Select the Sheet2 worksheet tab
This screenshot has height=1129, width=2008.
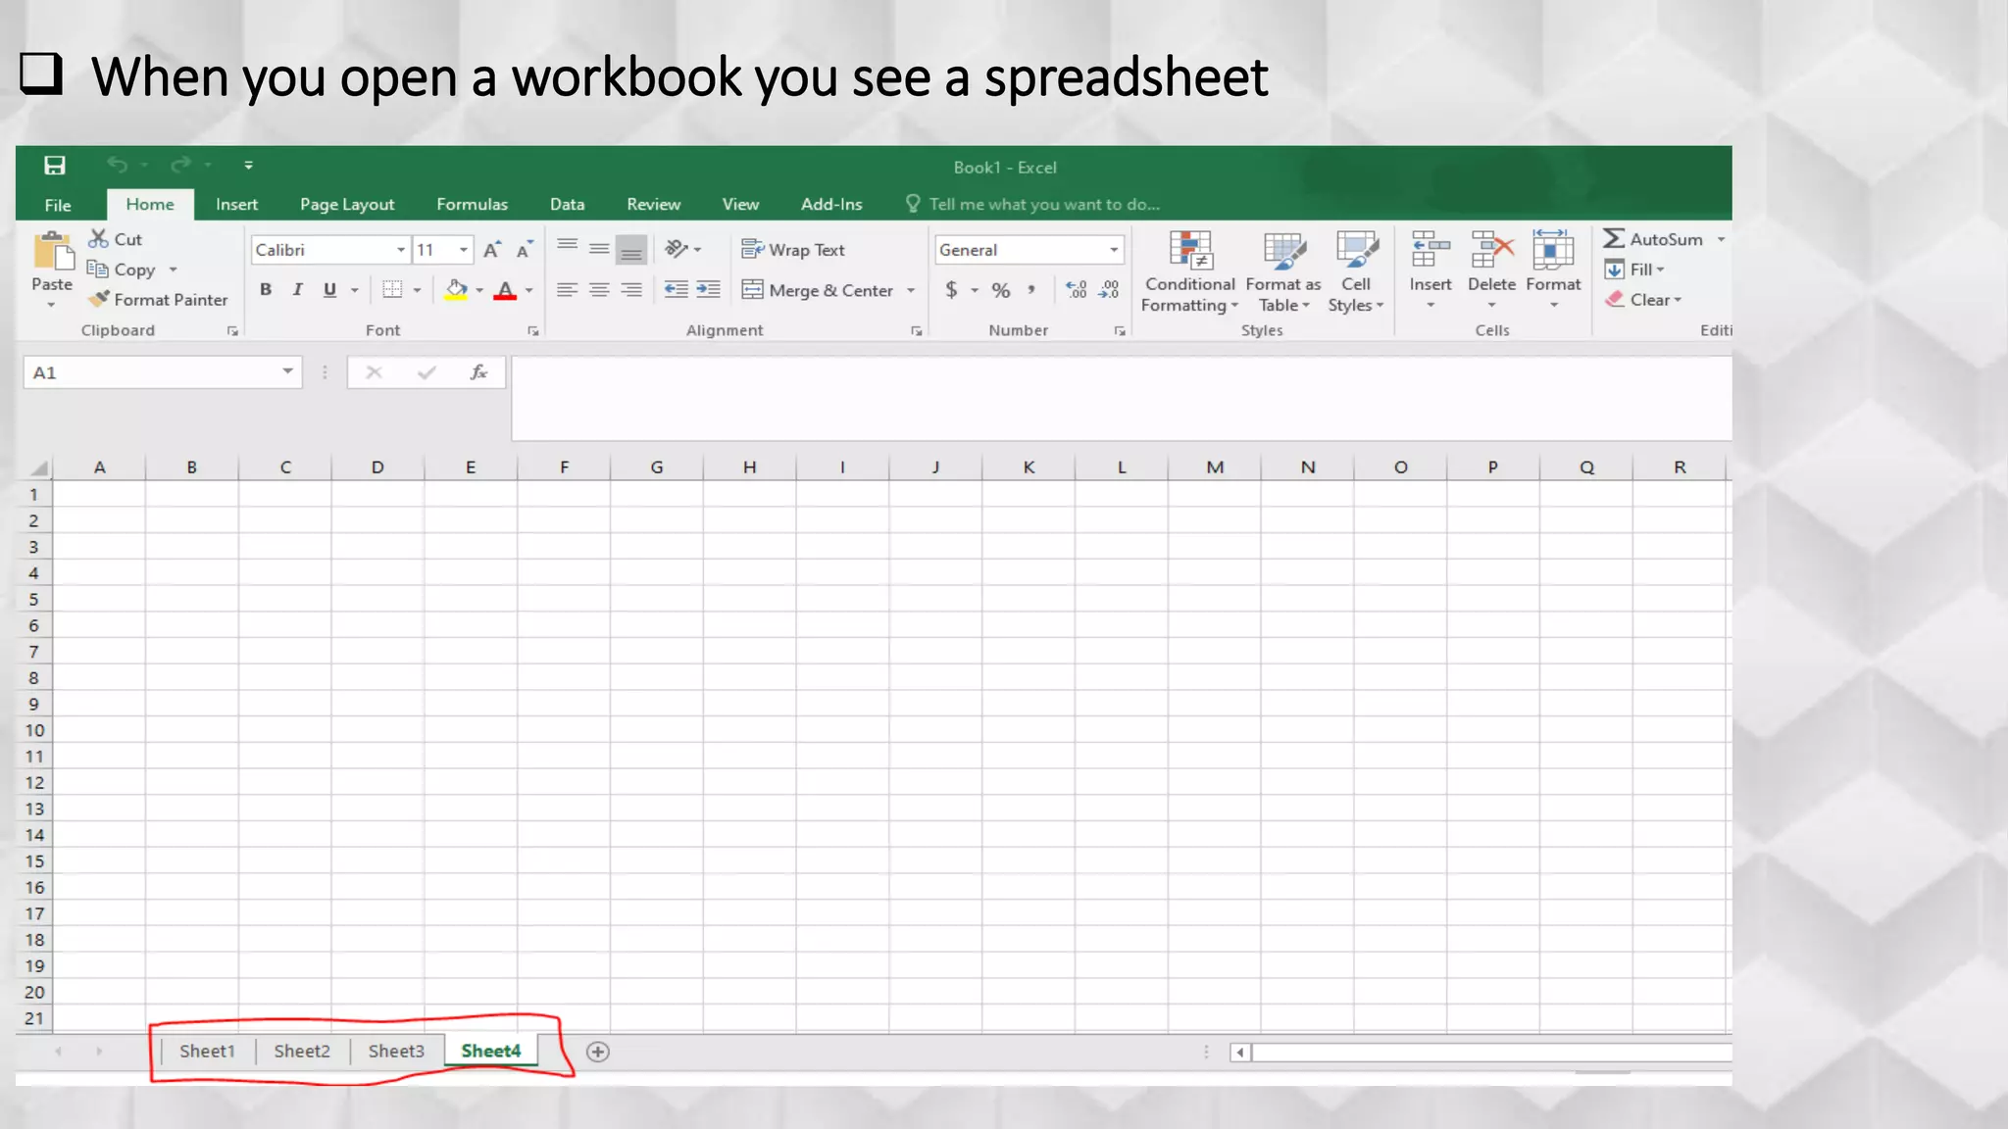(x=301, y=1051)
